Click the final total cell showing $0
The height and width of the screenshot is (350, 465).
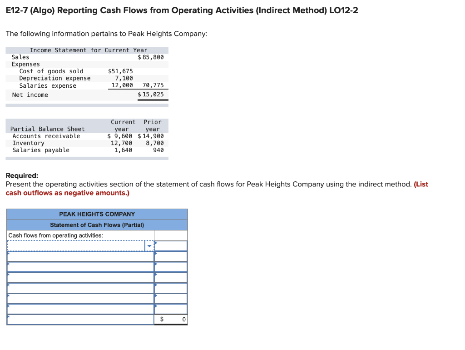point(171,319)
